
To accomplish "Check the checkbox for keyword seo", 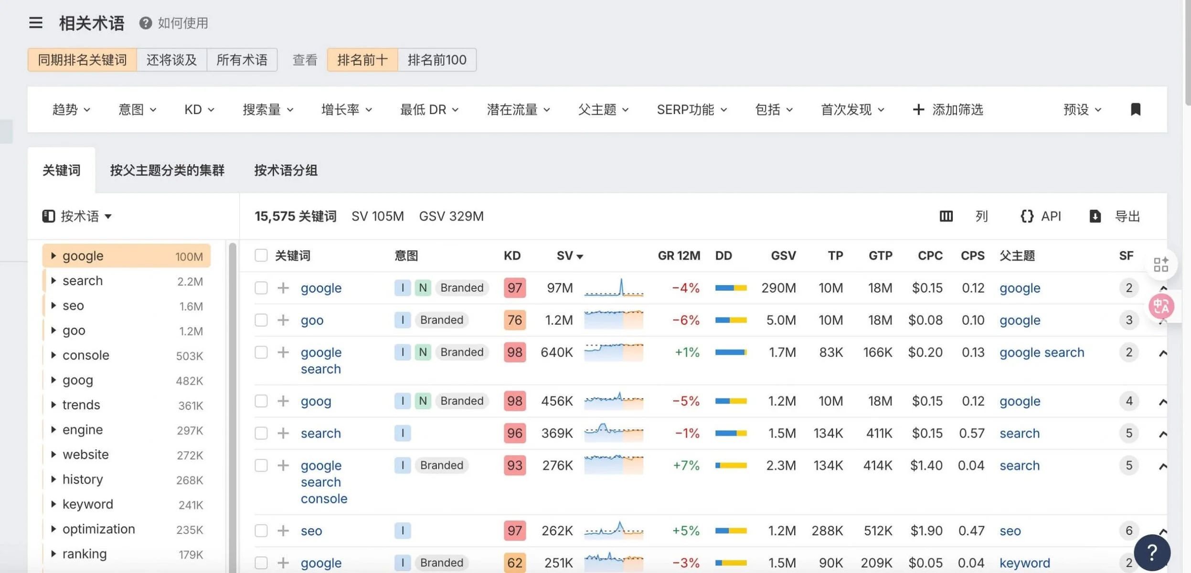I will (261, 530).
